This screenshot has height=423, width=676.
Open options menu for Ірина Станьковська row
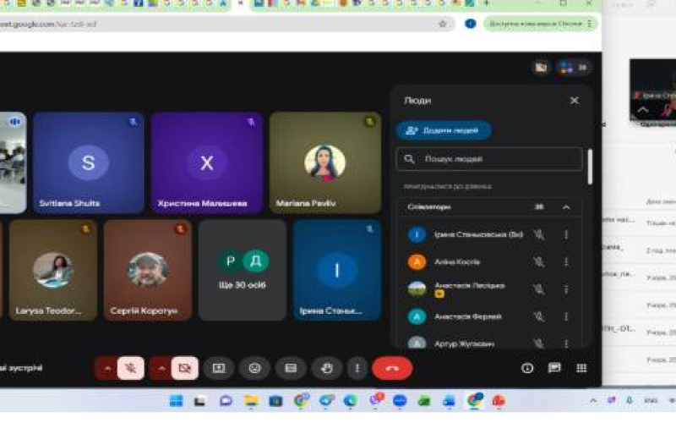[566, 234]
